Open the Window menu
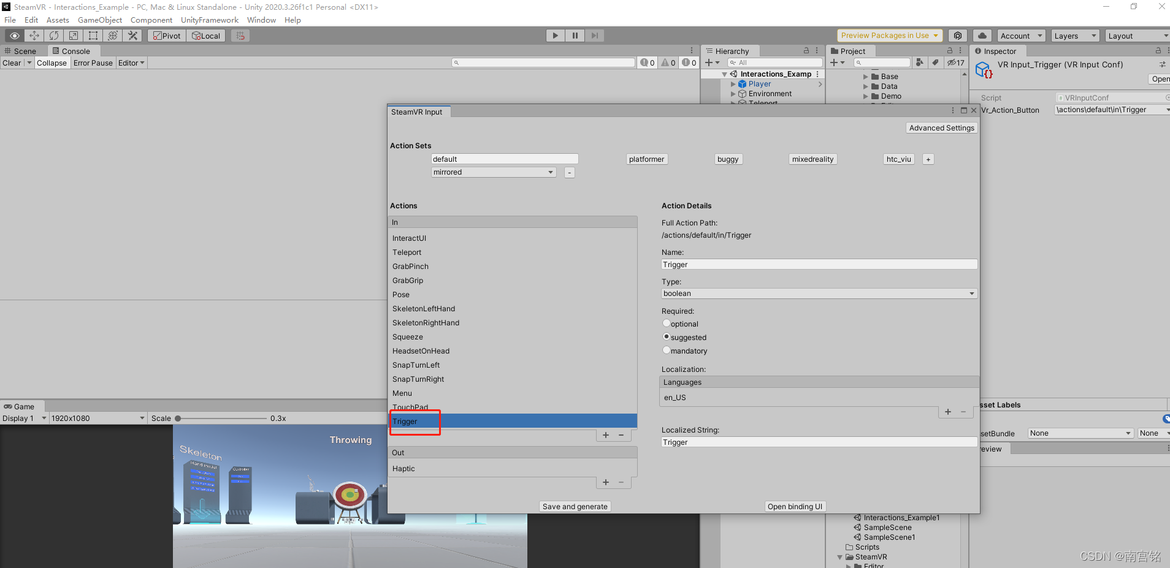This screenshot has width=1170, height=568. (x=262, y=20)
